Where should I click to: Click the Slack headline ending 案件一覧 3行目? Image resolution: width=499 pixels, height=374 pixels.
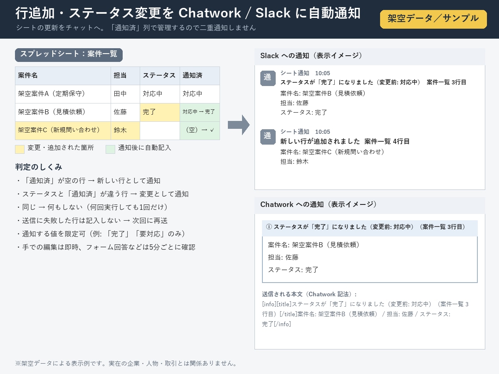click(373, 82)
